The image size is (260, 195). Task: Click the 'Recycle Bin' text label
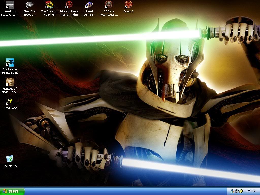pos(10,166)
